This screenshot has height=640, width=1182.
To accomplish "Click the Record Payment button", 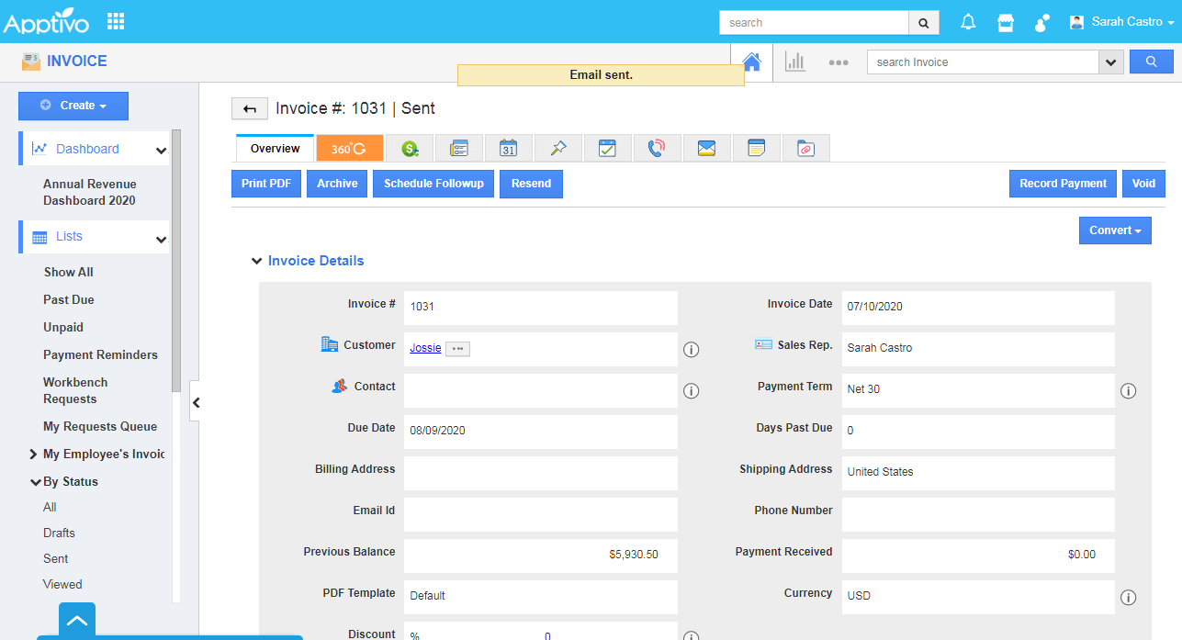I will (1063, 184).
